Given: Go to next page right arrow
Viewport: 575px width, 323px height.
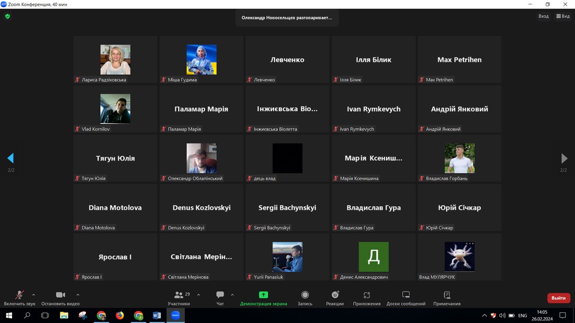Looking at the screenshot, I should (x=564, y=158).
